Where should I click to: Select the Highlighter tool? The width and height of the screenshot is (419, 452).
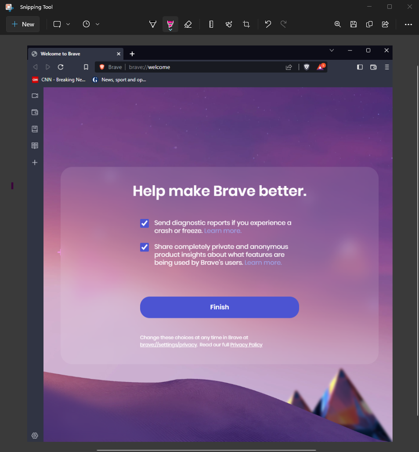(x=170, y=24)
